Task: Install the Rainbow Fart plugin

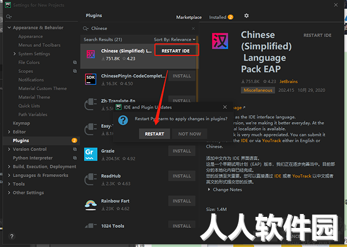Action: pyautogui.click(x=182, y=201)
